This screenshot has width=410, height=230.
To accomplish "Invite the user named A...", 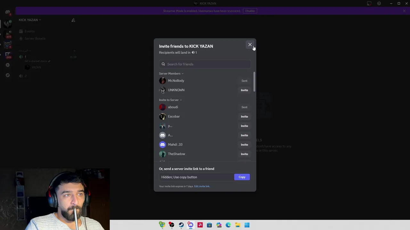I will [244, 135].
